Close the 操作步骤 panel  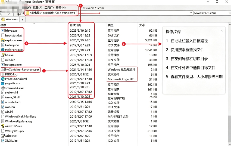coord(222,31)
